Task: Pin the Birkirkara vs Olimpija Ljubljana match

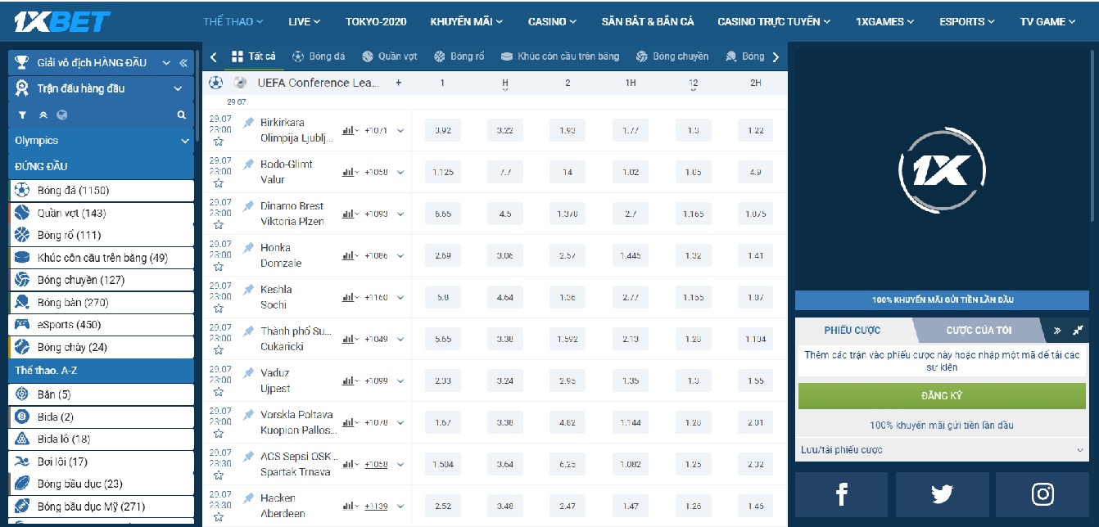Action: pyautogui.click(x=248, y=122)
